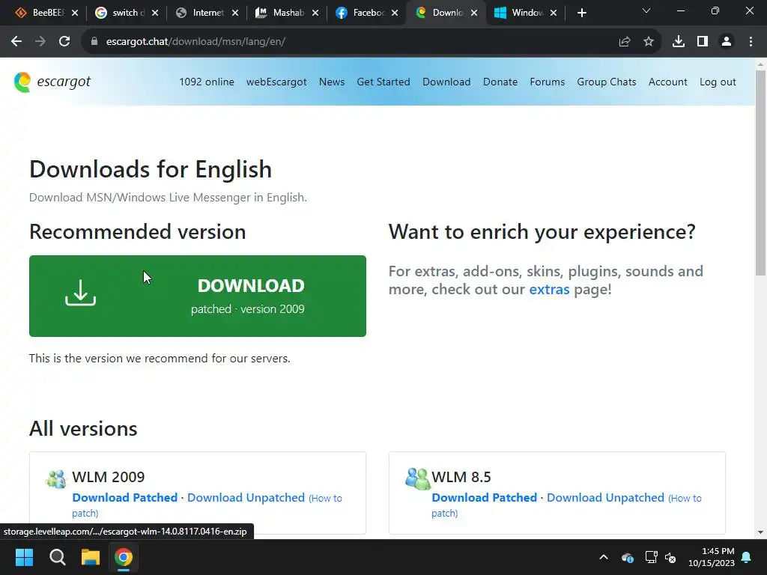Open the Windows Start menu
767x575 pixels.
click(24, 557)
